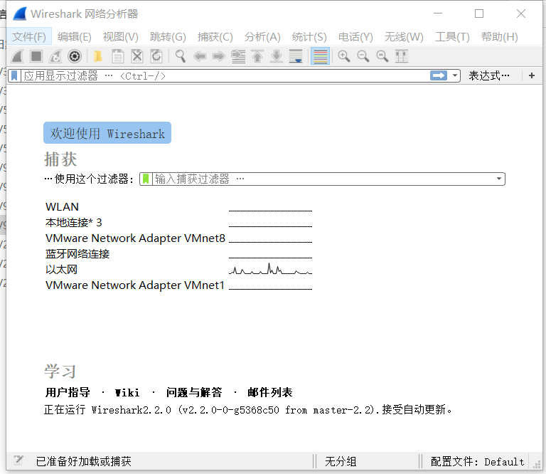Viewport: 546px width, 474px height.
Task: Open the 工具(T) menu
Action: click(x=452, y=36)
